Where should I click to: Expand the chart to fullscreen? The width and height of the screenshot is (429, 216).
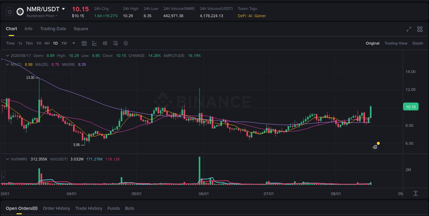coord(409,29)
